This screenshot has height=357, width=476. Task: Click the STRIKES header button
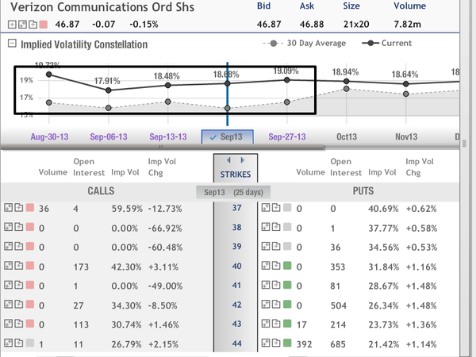(236, 175)
